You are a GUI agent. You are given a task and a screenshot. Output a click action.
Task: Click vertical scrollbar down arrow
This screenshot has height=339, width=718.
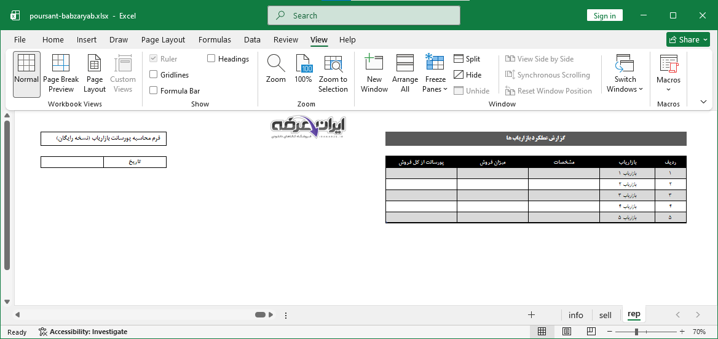tap(7, 301)
